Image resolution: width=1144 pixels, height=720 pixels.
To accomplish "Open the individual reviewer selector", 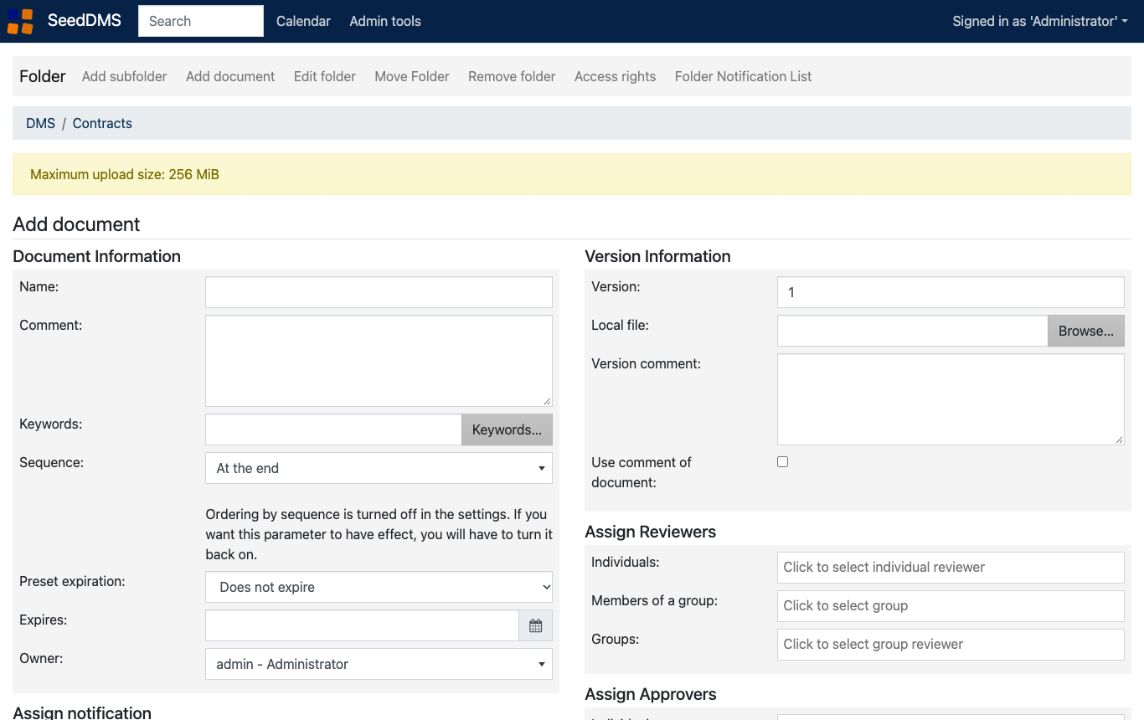I will [951, 567].
